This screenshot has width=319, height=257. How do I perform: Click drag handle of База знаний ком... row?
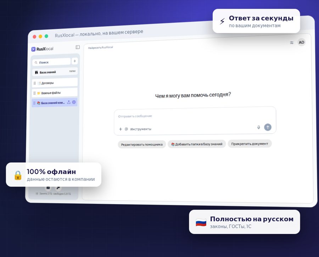tap(34, 103)
